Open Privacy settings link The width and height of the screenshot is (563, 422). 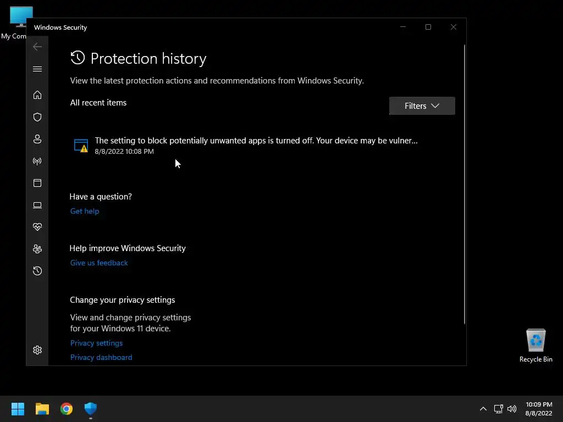[x=97, y=343]
